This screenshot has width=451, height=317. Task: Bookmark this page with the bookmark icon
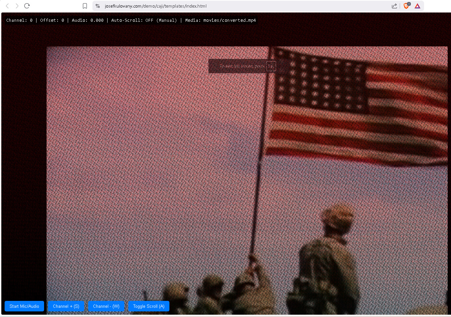[85, 6]
